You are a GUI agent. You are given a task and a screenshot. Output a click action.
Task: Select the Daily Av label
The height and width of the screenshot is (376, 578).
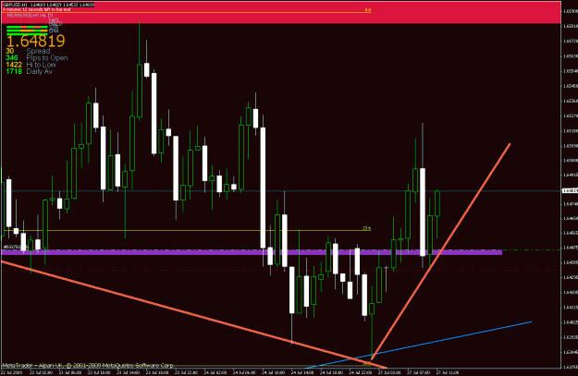point(39,71)
